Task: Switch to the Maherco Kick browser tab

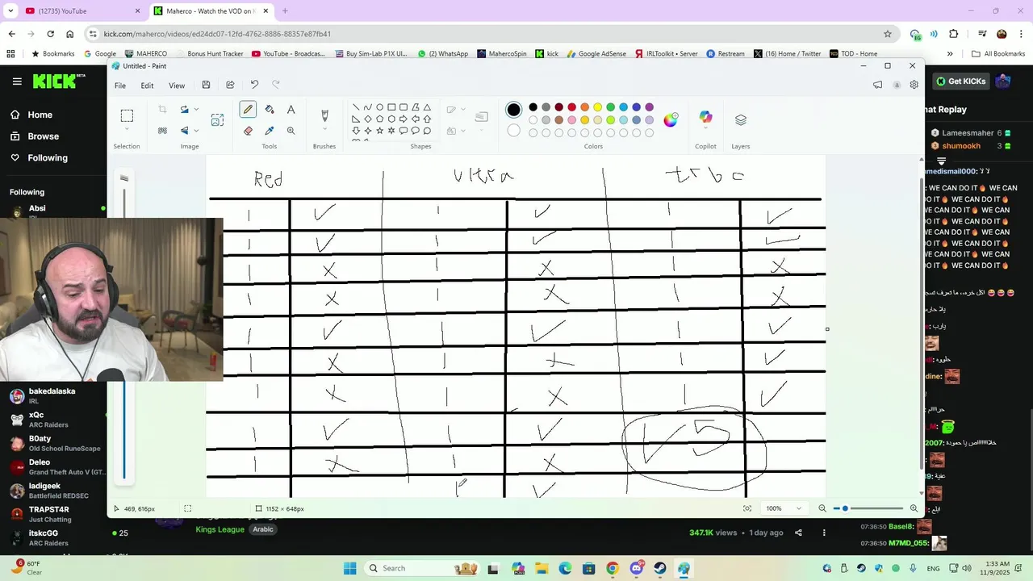Action: point(210,11)
